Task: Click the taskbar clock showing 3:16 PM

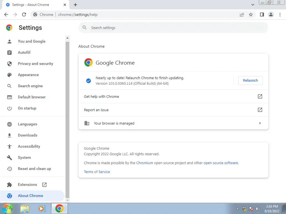Action: (x=272, y=209)
